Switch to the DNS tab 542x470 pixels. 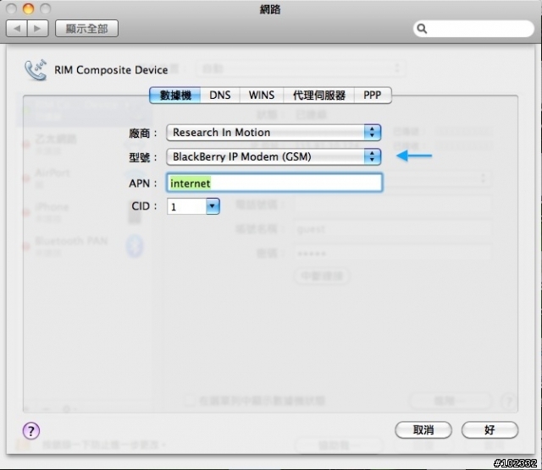pos(220,95)
